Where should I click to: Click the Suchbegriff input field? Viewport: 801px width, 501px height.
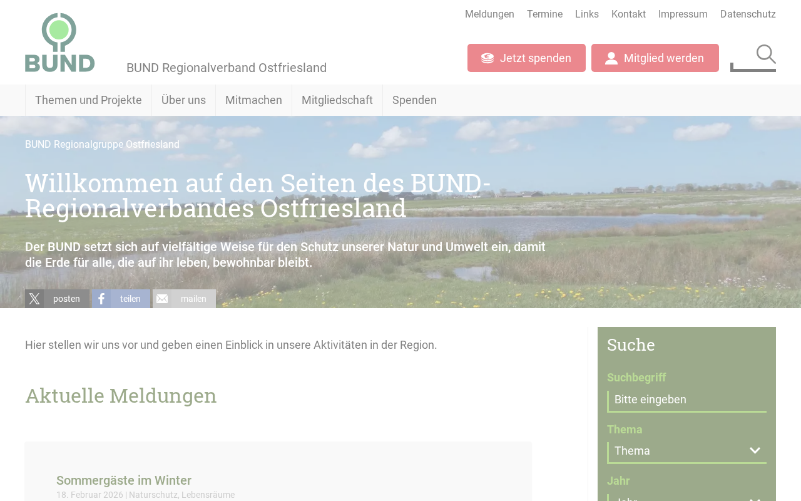click(686, 401)
